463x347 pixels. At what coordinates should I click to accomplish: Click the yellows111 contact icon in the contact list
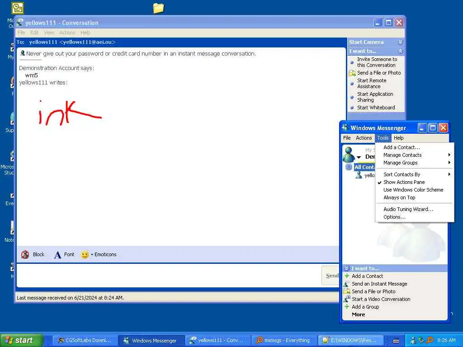click(x=359, y=175)
